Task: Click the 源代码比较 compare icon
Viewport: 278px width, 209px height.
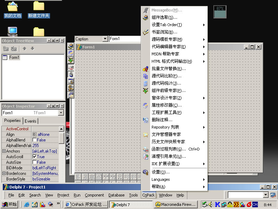Action: (x=146, y=76)
